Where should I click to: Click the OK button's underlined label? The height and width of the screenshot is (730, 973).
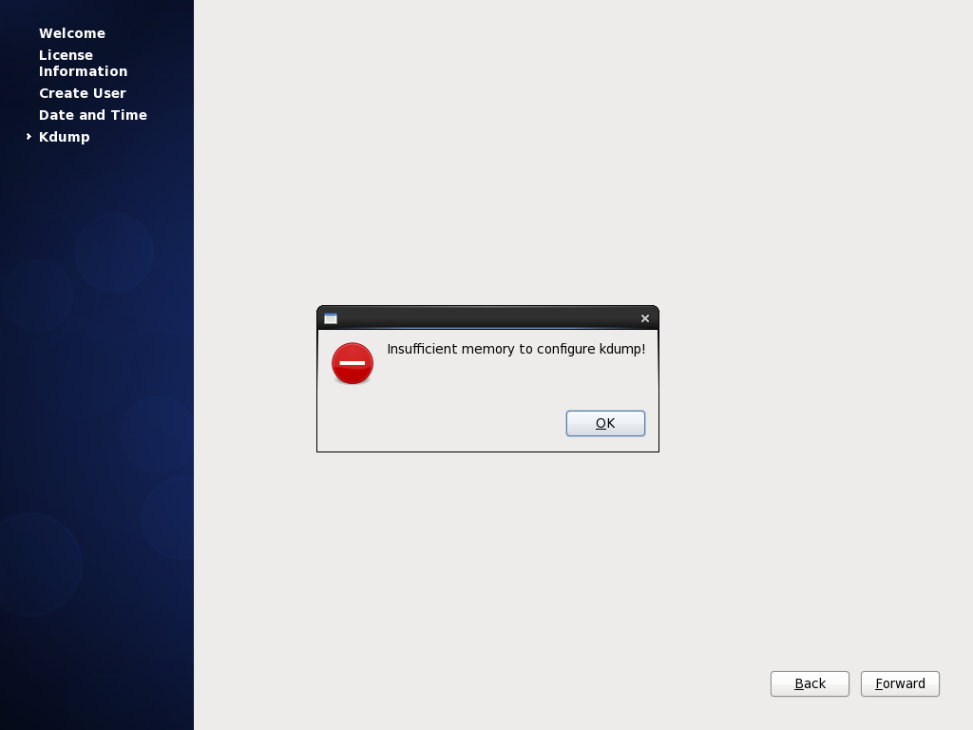click(601, 424)
